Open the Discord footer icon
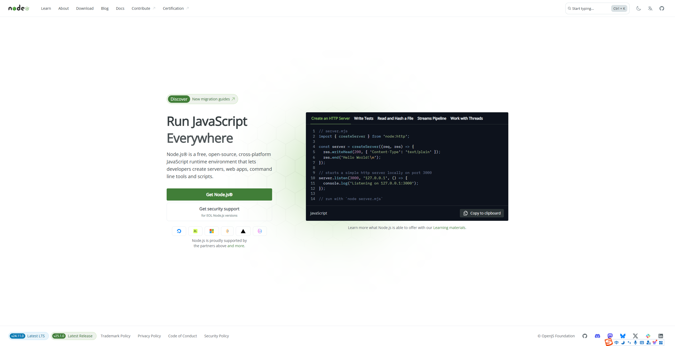 pyautogui.click(x=597, y=336)
